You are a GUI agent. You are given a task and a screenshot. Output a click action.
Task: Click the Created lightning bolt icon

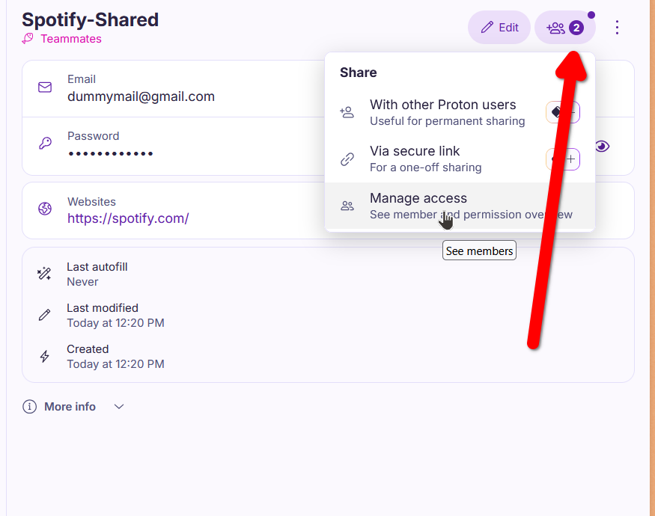coord(44,356)
